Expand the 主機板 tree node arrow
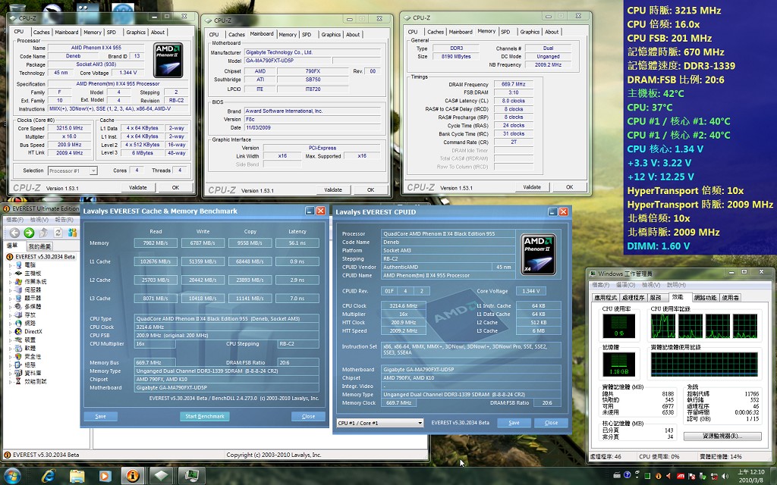 (x=11, y=274)
